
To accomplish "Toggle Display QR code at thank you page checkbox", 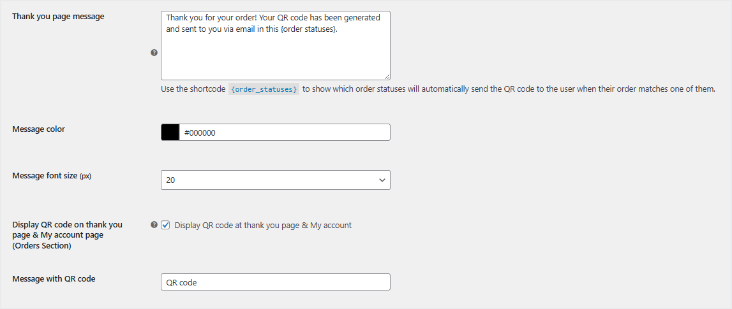I will [166, 225].
